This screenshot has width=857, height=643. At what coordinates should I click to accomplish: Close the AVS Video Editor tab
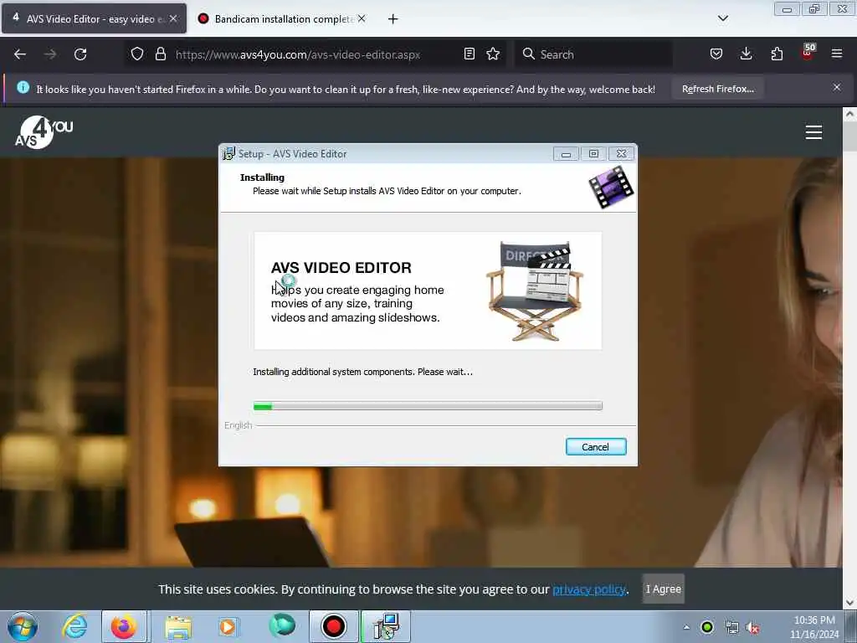(173, 18)
